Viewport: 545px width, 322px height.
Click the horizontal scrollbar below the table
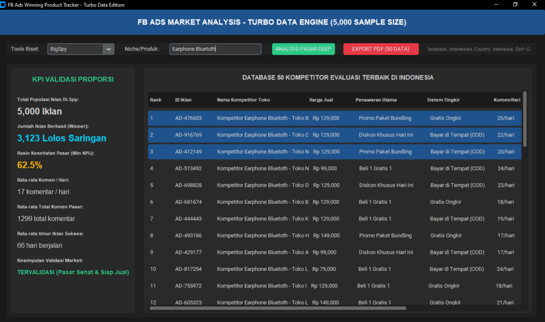(x=277, y=308)
